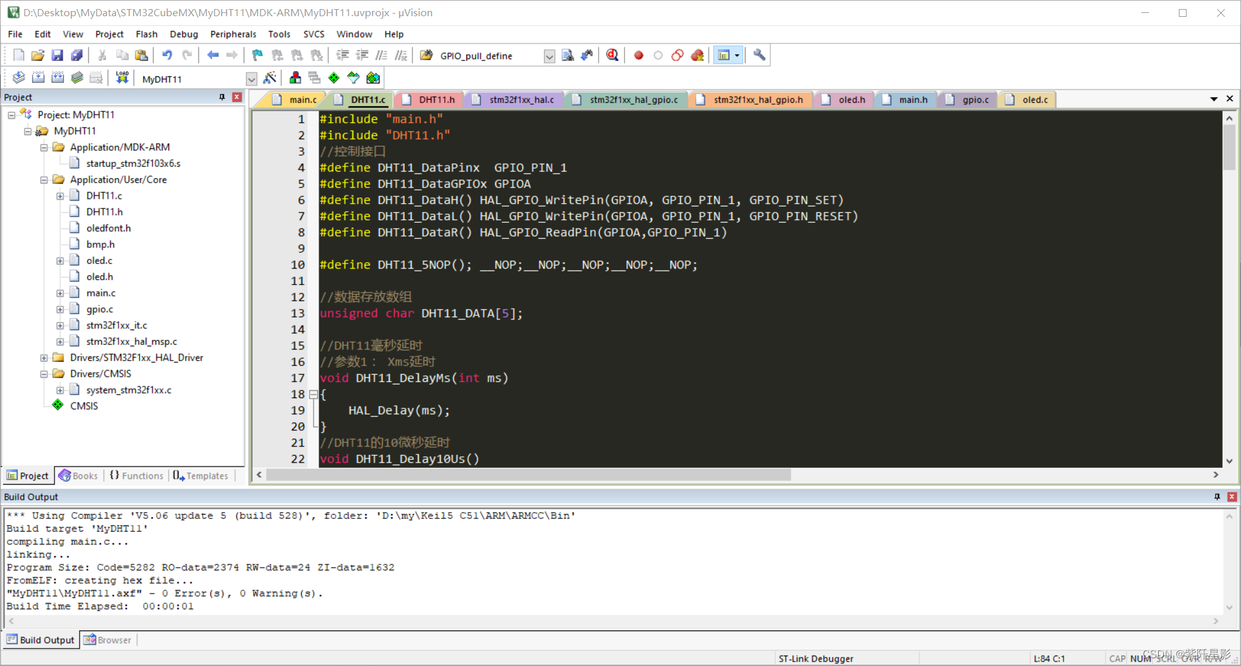Pin the Project panel using the pin icon
The width and height of the screenshot is (1241, 666).
pos(221,97)
